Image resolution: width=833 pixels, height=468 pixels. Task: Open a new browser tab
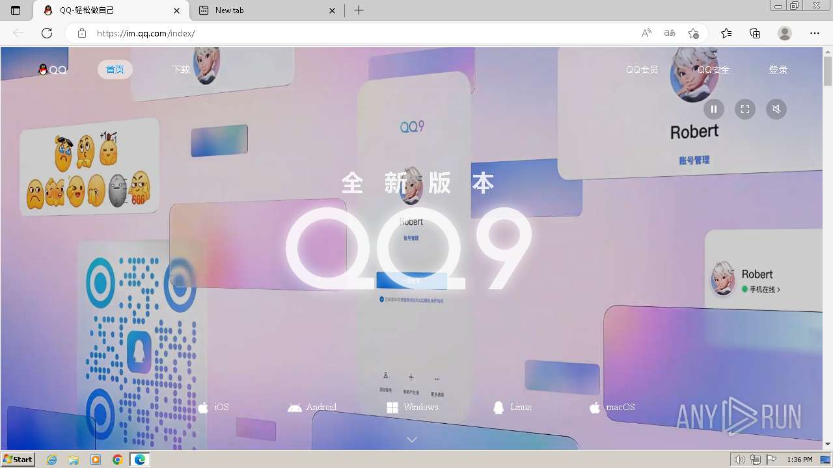(359, 10)
